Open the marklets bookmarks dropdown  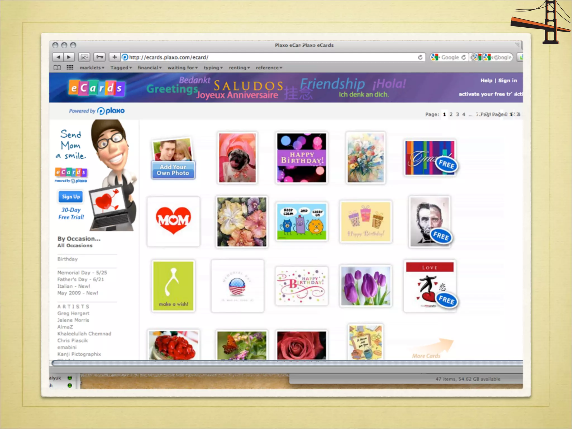[x=92, y=68]
